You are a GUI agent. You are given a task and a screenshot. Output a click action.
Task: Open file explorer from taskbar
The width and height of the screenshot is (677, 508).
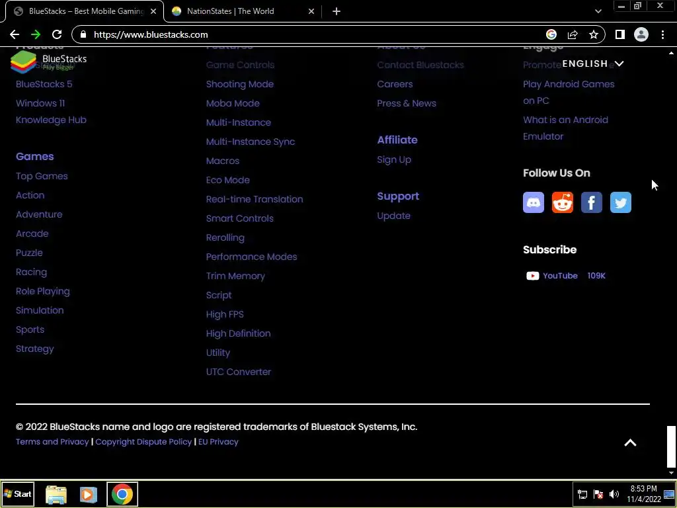pyautogui.click(x=56, y=494)
